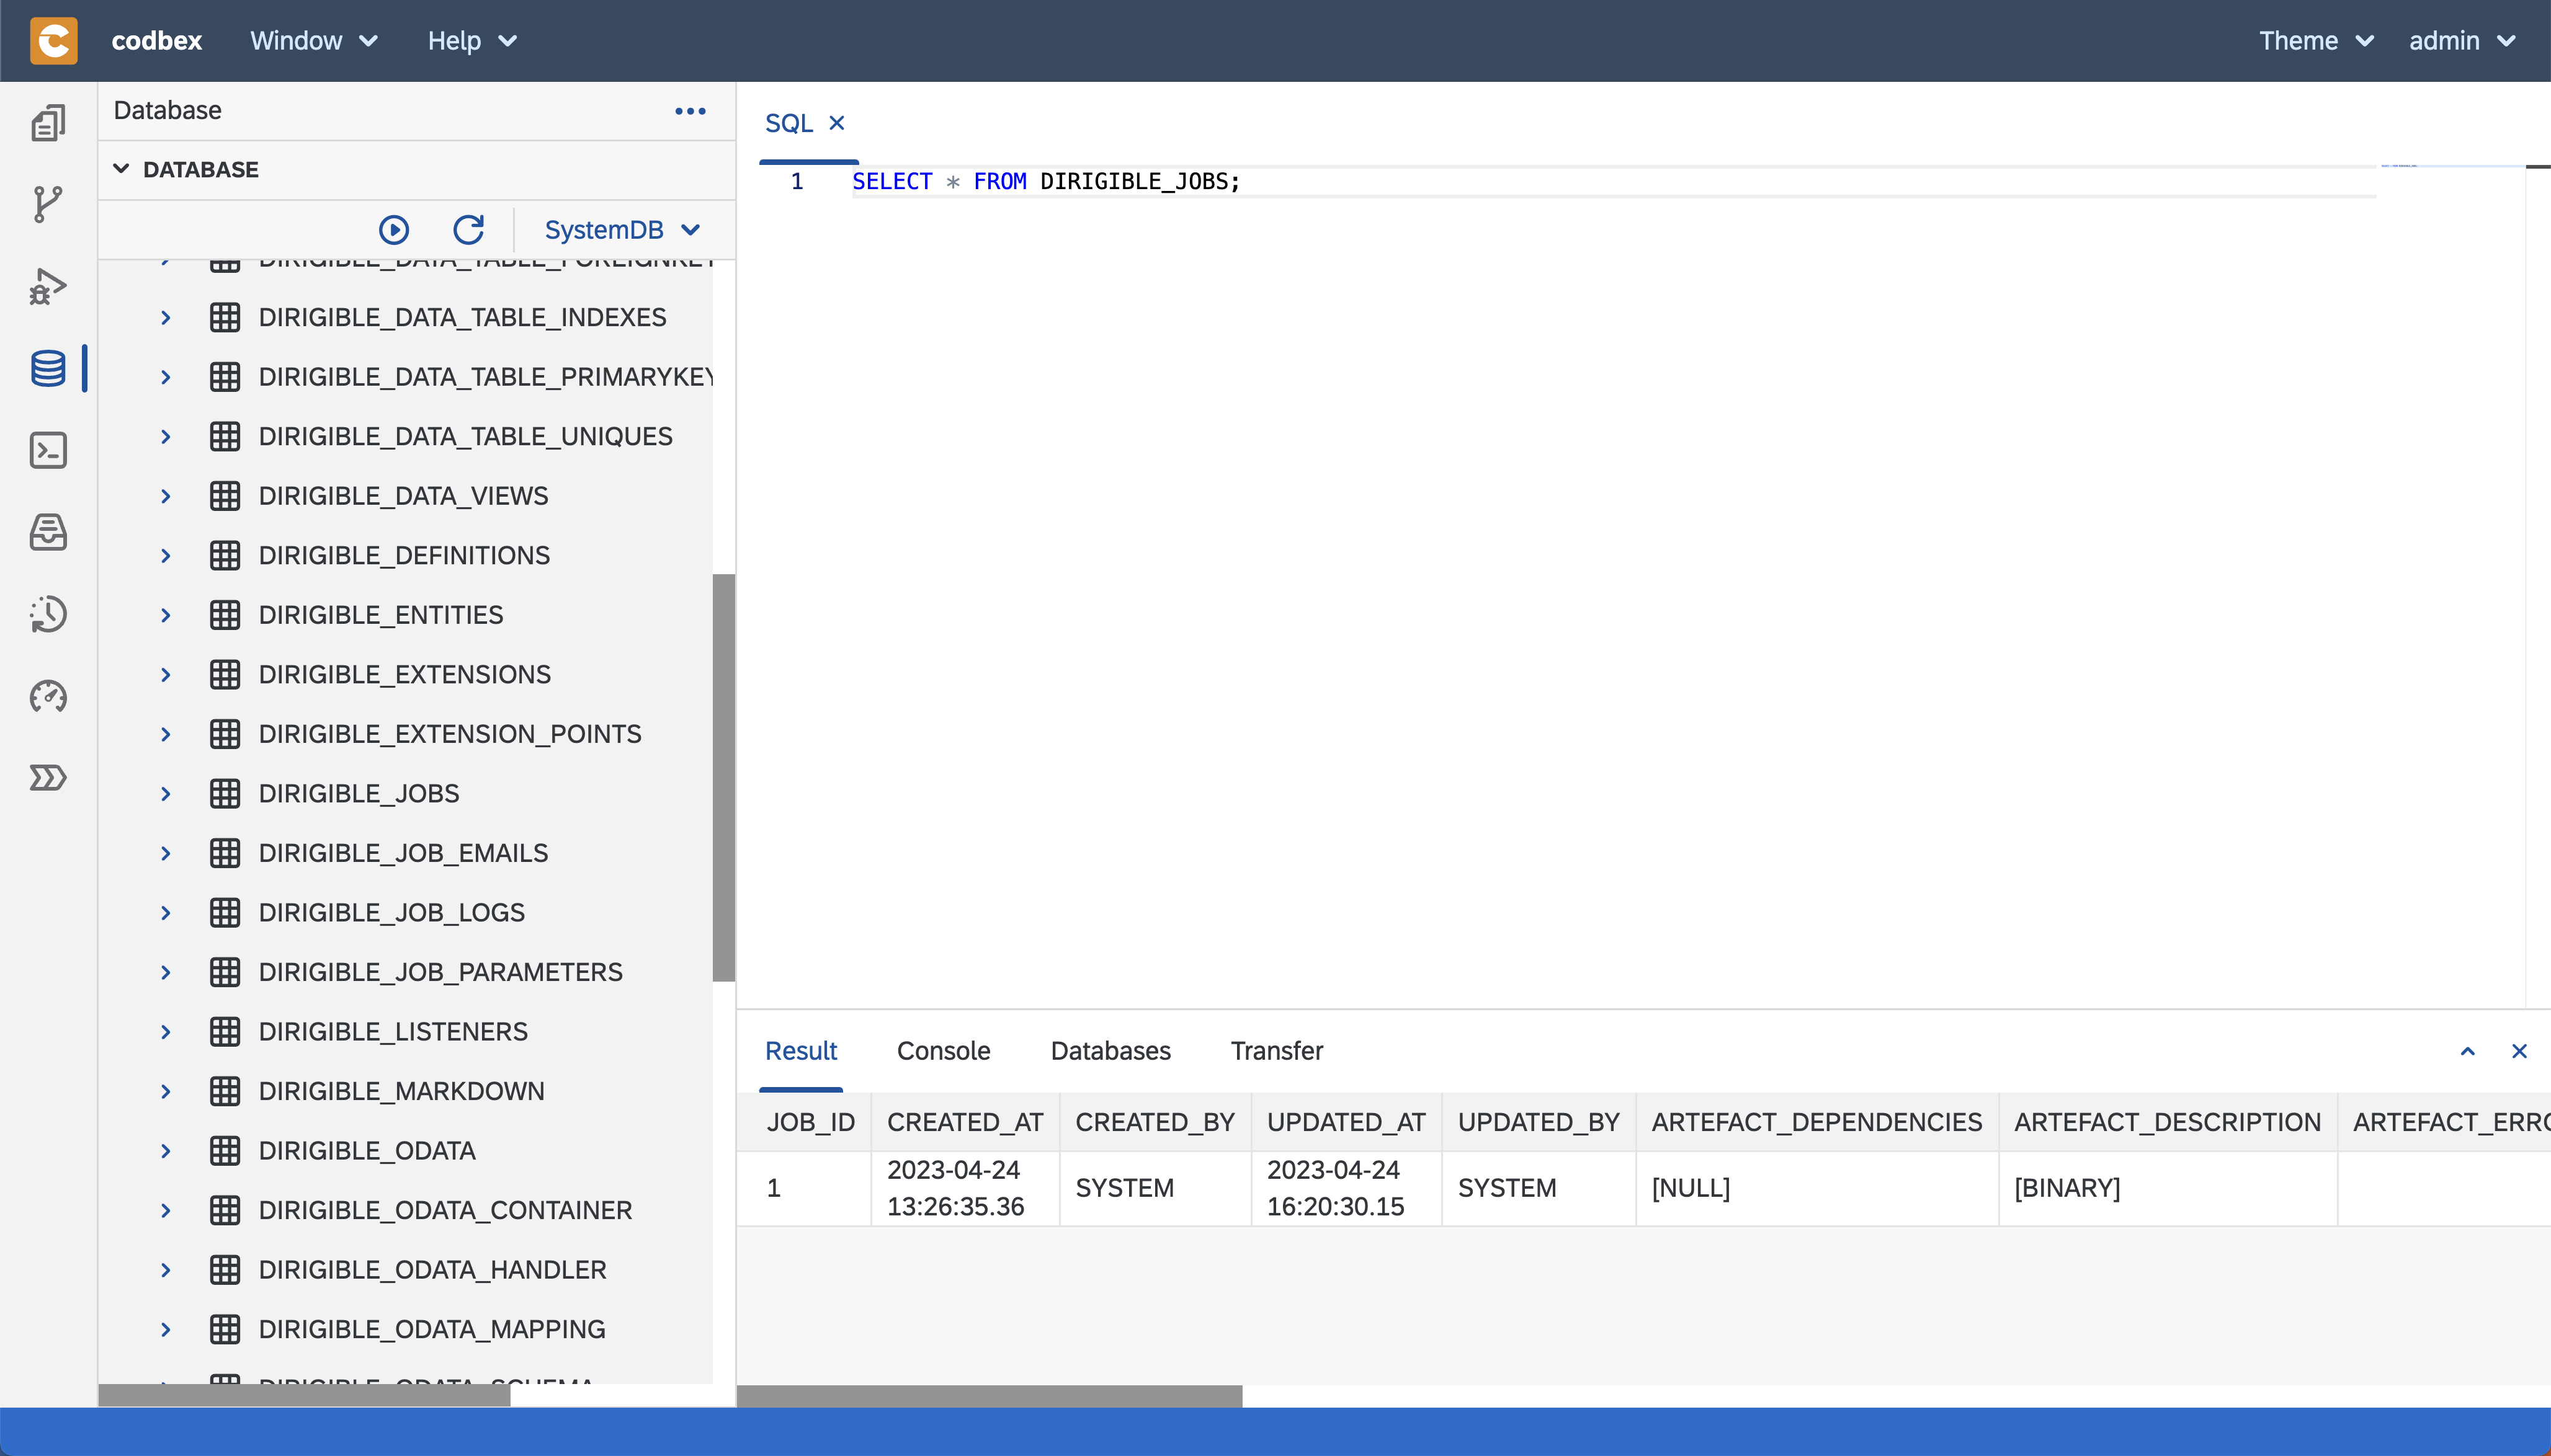The width and height of the screenshot is (2551, 1456).
Task: Click the codbex logo icon
Action: (x=54, y=41)
